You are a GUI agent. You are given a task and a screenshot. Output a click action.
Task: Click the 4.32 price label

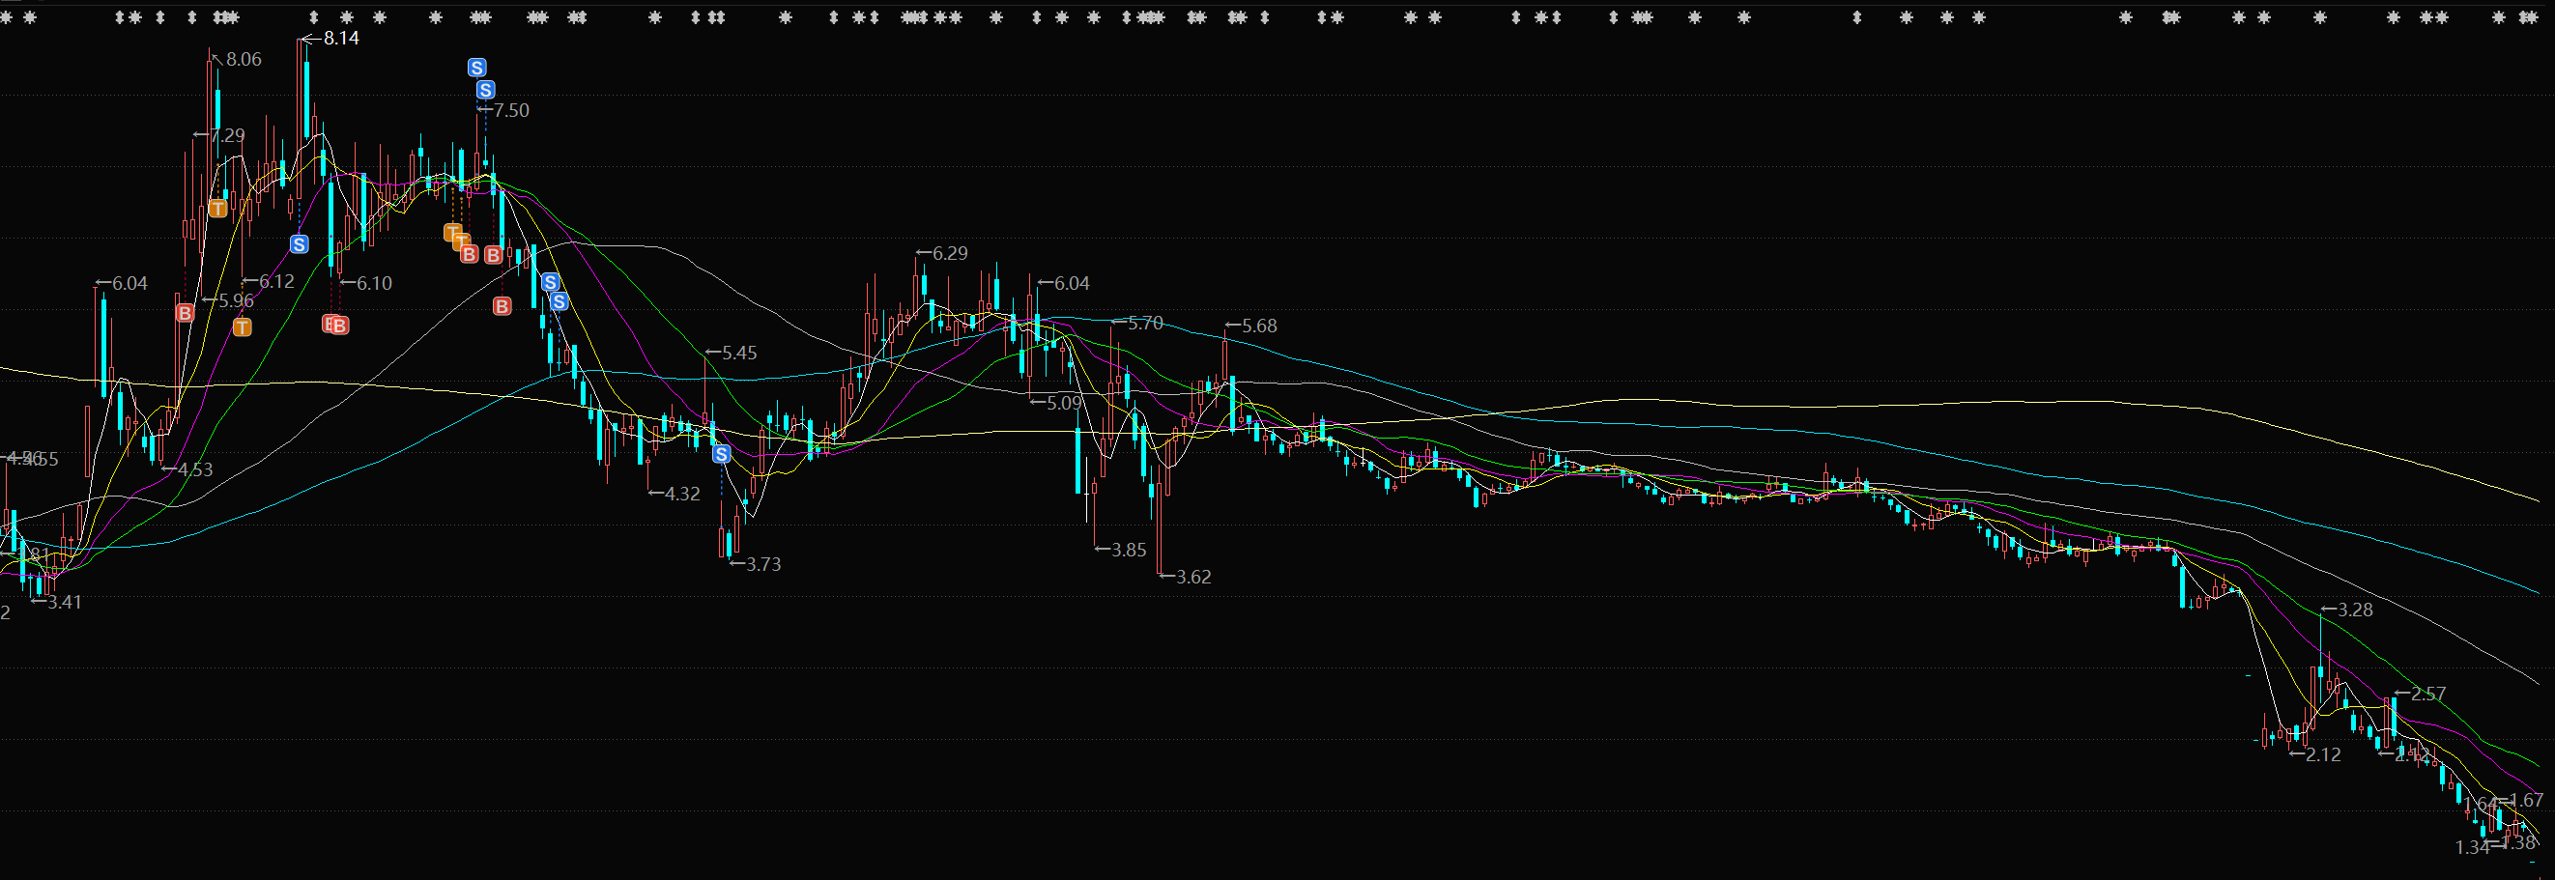click(x=682, y=494)
